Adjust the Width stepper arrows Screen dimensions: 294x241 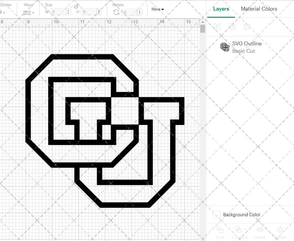[x=69, y=12]
